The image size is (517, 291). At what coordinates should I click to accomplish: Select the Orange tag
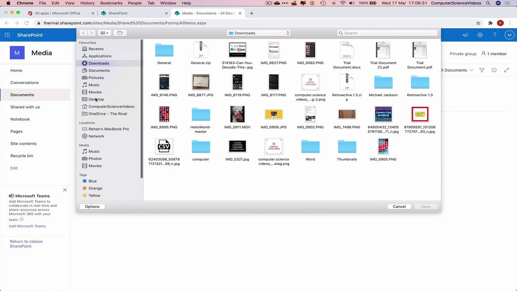(95, 188)
